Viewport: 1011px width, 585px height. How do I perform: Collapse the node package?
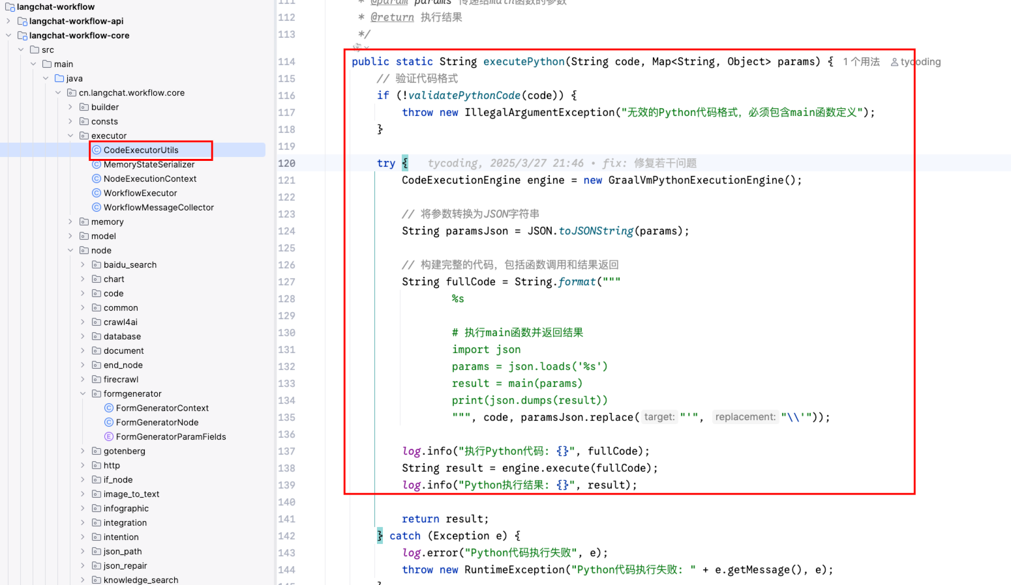tap(70, 250)
